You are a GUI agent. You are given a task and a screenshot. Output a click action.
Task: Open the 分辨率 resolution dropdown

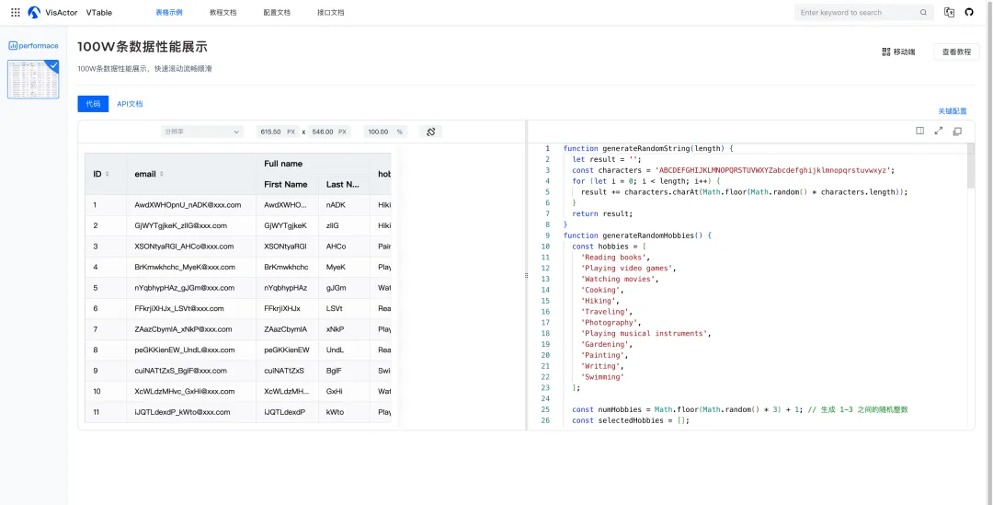[x=202, y=132]
